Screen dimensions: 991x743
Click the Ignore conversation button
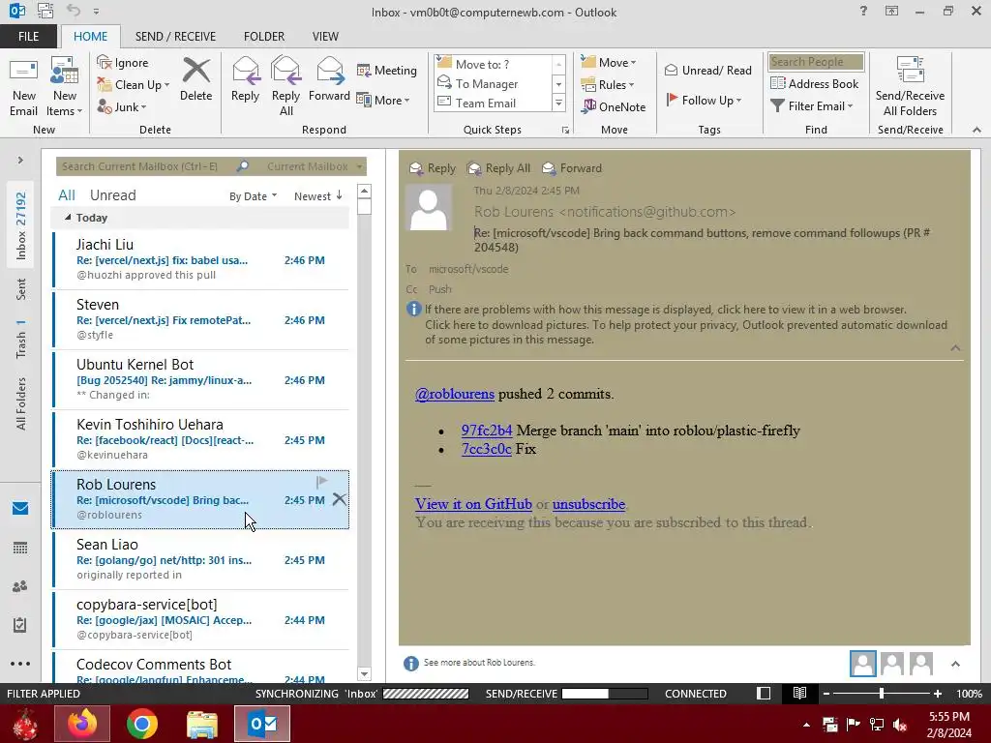[x=123, y=63]
